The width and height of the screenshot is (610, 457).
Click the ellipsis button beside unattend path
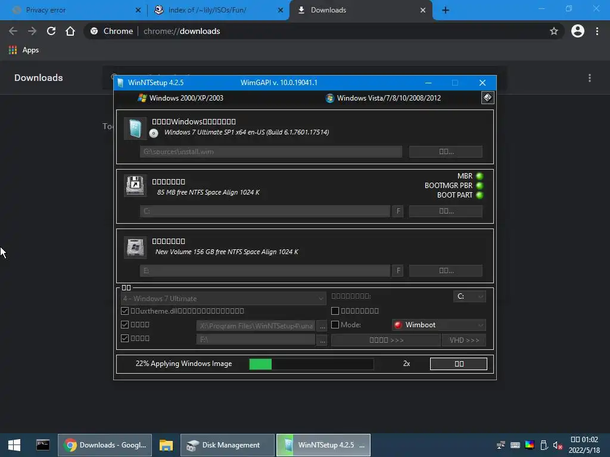tap(322, 326)
